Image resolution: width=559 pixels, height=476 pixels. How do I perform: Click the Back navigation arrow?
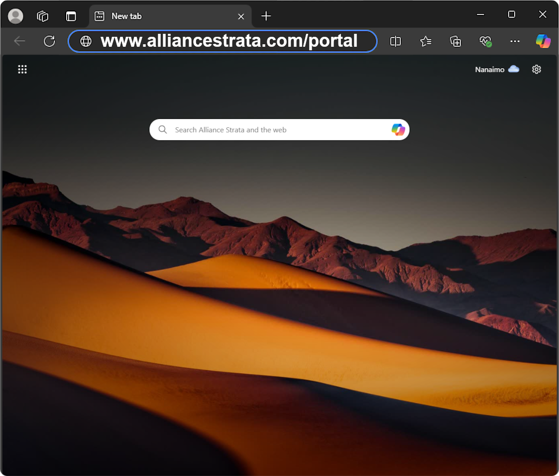[x=19, y=41]
